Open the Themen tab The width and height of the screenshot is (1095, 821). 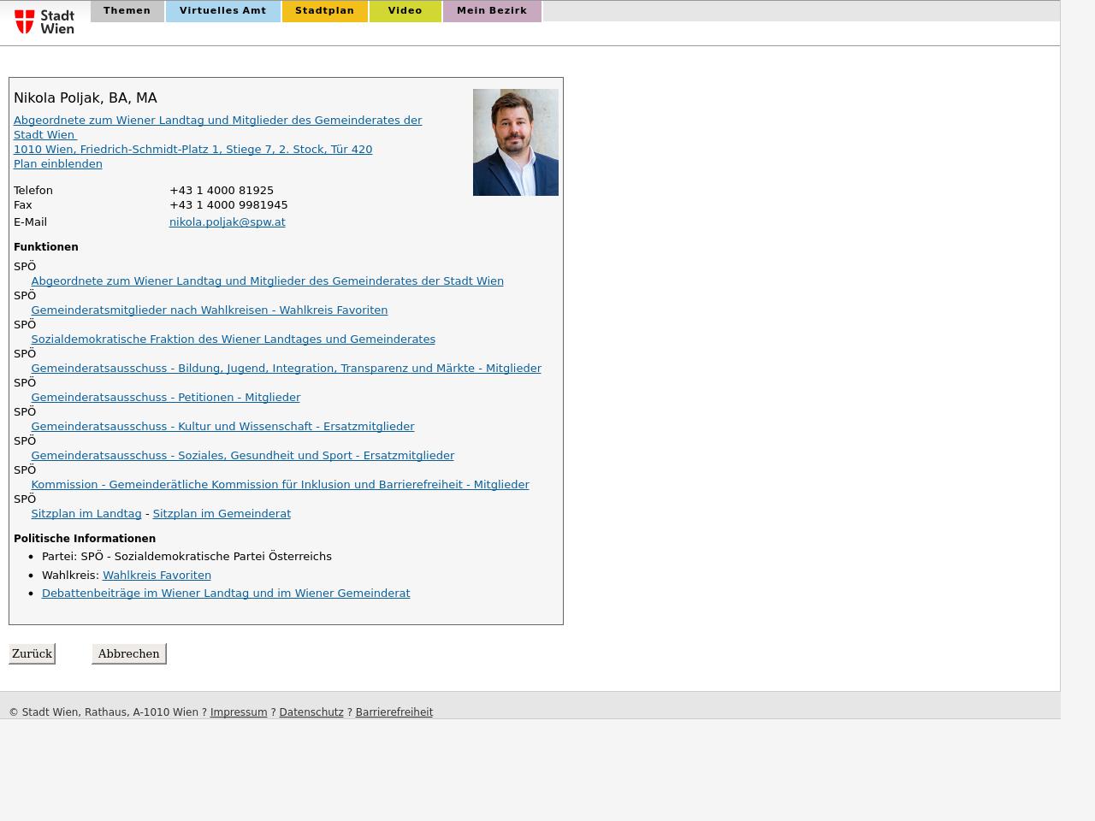(127, 11)
